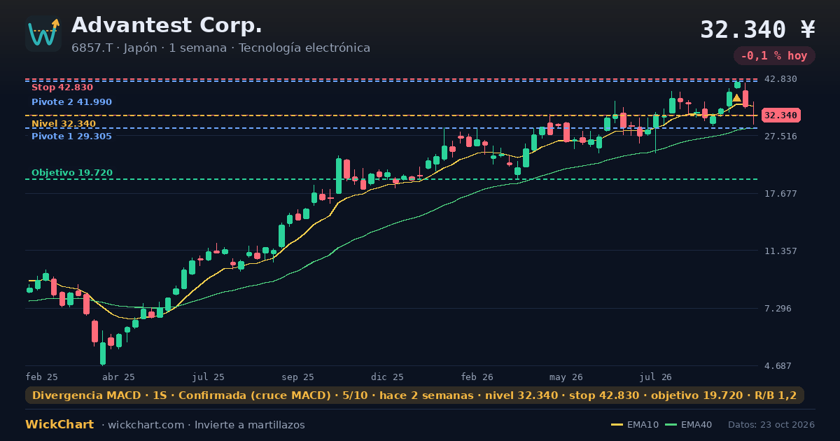Screen dimensions: 840x441
Task: Click the WickChart logo icon beside the title
Action: point(43,34)
